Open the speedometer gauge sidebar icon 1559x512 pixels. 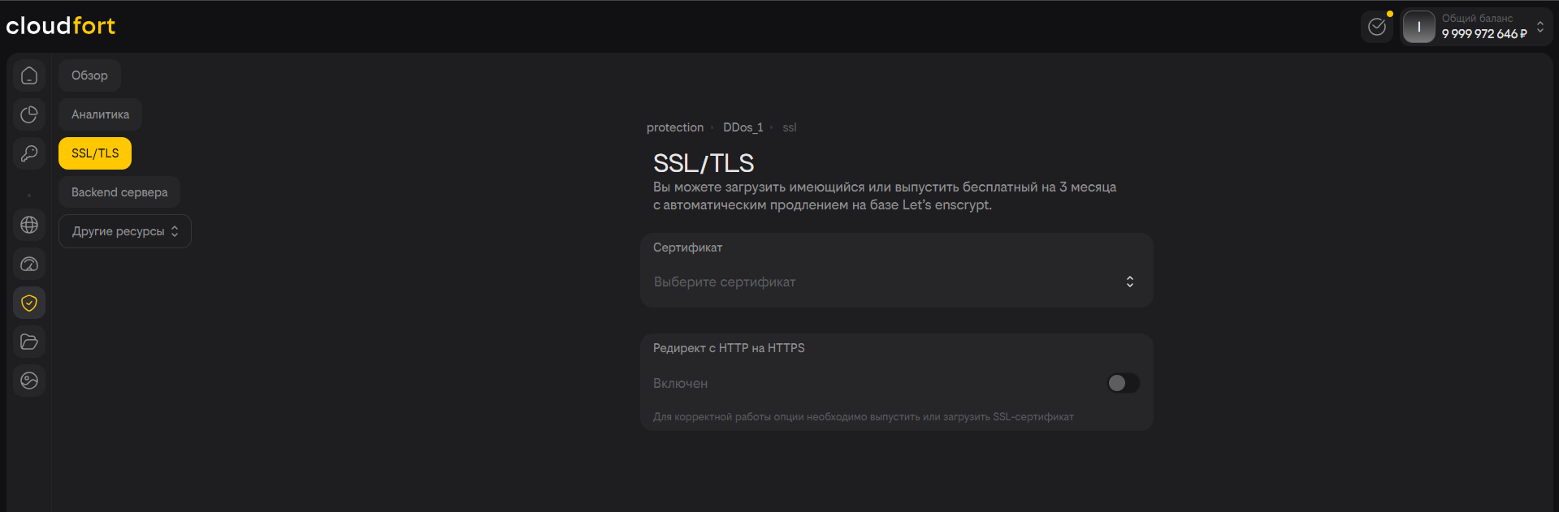coord(29,264)
